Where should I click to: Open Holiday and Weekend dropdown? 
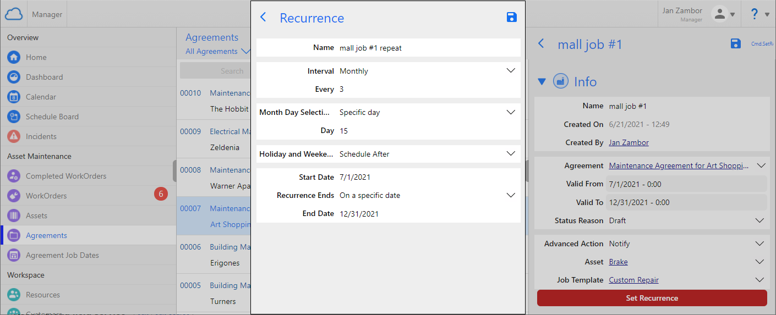510,154
